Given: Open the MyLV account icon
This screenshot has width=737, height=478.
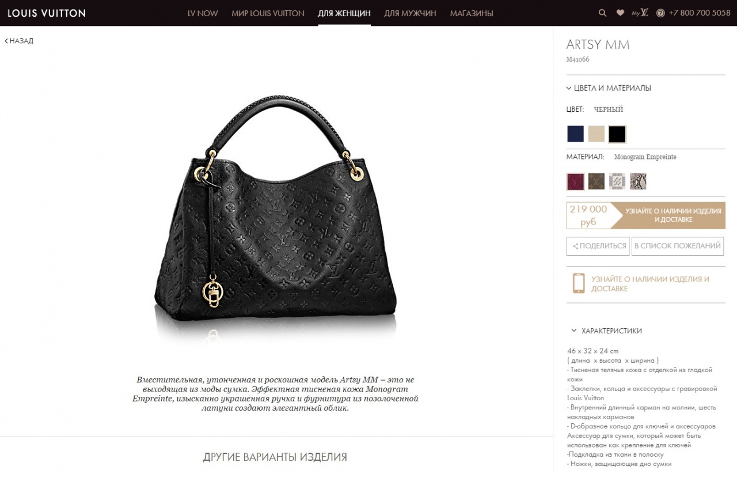Looking at the screenshot, I should click(x=640, y=13).
